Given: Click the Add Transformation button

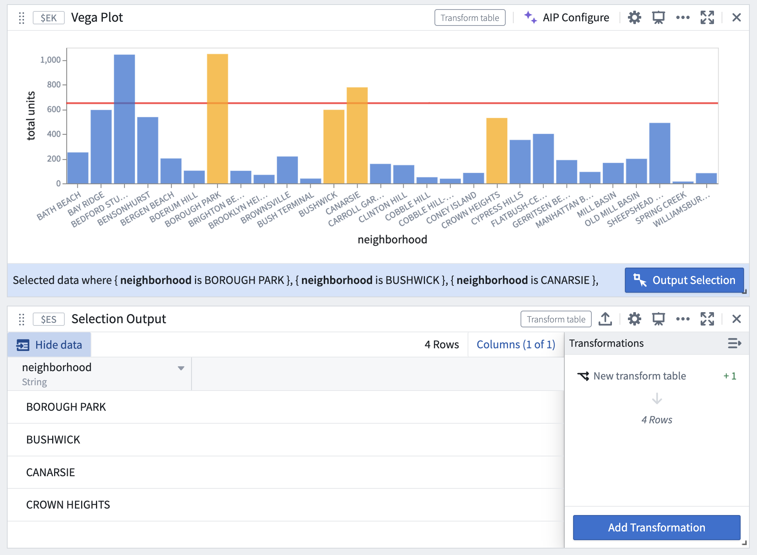Looking at the screenshot, I should point(656,528).
